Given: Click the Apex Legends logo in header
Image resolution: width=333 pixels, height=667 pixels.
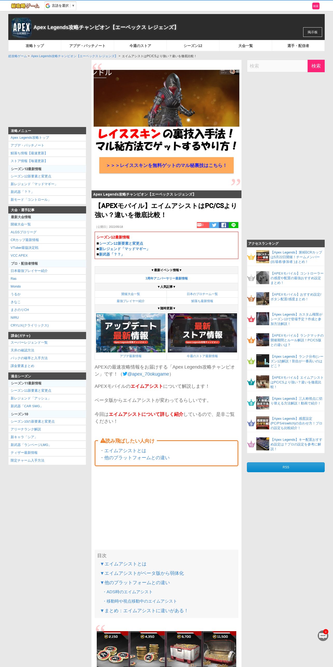Looking at the screenshot, I should coord(21,28).
